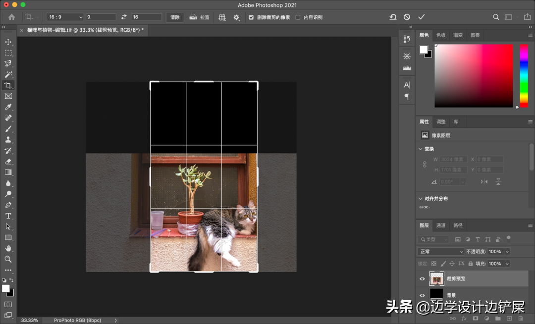Select the Dodge tool
Viewport: 535px width, 324px height.
coord(8,194)
